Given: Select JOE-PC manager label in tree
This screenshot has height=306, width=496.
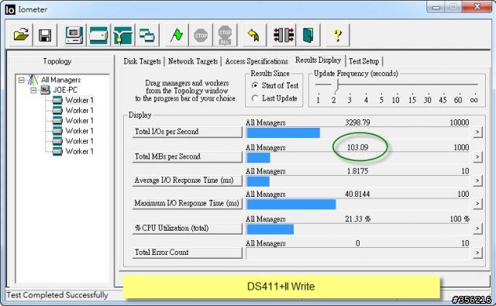Looking at the screenshot, I should [x=65, y=90].
